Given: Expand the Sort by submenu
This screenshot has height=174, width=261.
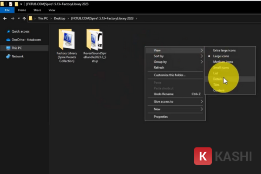Looking at the screenshot, I should 159,56.
